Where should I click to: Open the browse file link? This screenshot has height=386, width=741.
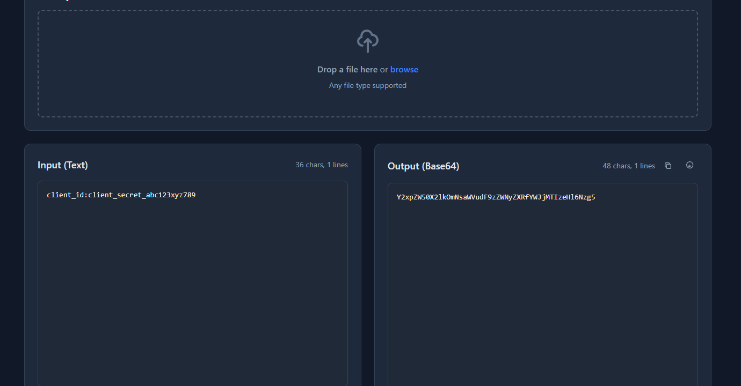[x=404, y=70]
